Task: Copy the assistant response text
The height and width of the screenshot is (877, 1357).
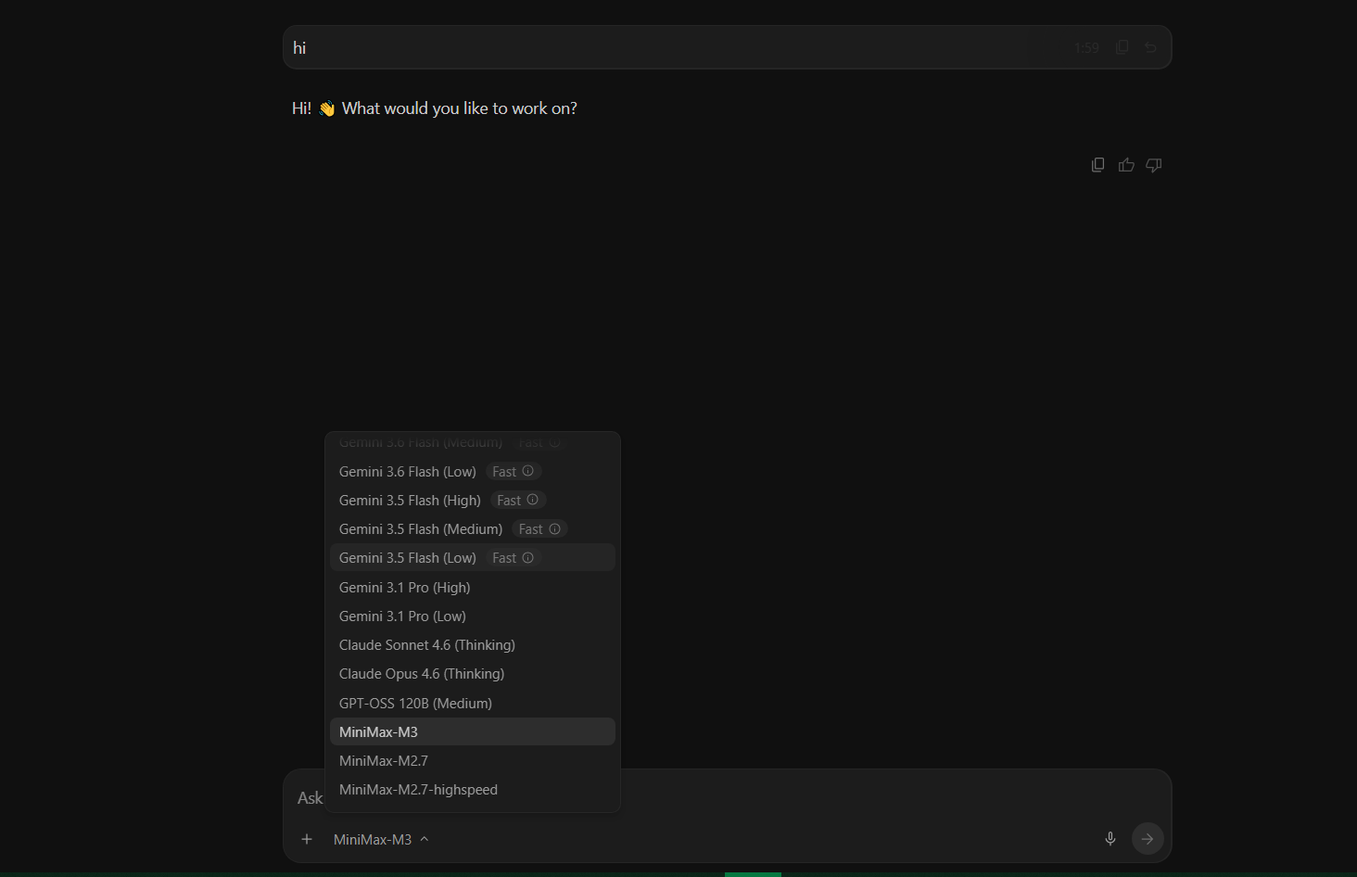Action: coord(1098,165)
